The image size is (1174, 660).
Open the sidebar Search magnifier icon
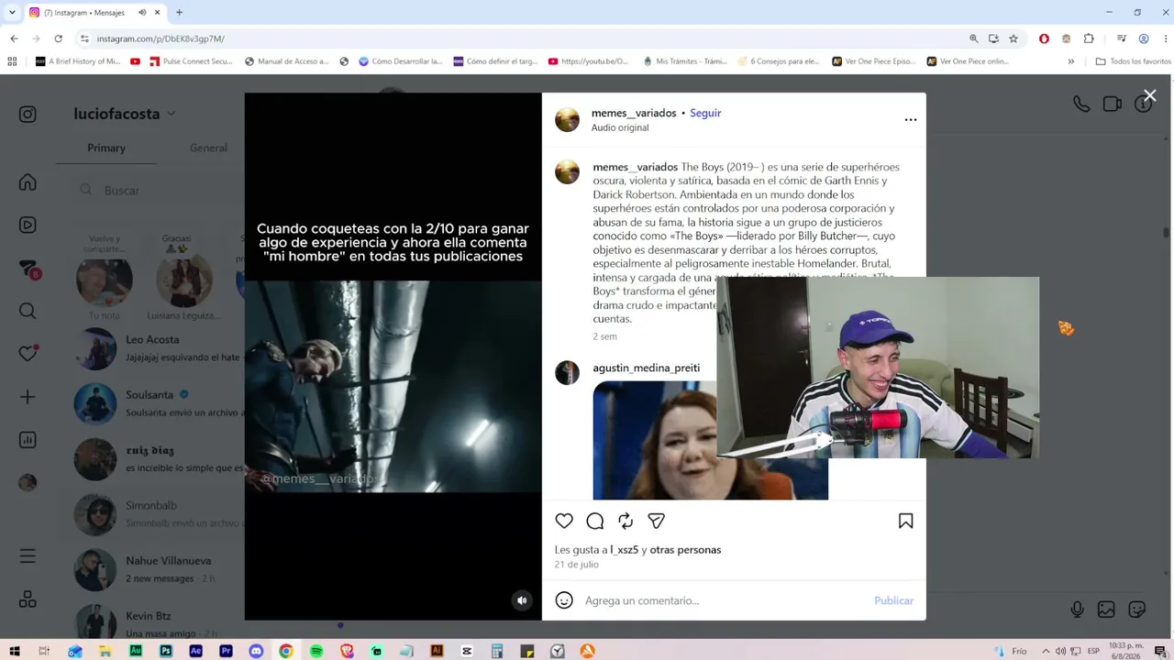pyautogui.click(x=28, y=311)
